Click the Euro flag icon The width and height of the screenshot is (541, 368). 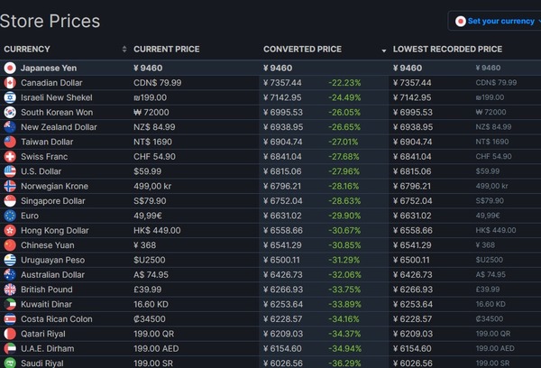pos(10,216)
